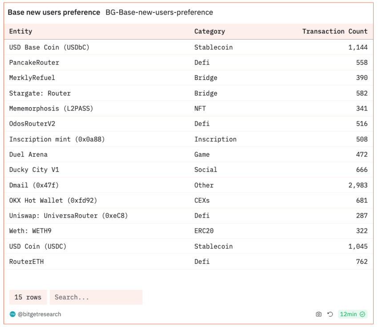The height and width of the screenshot is (327, 378).
Task: Click the refresh query icon
Action: tap(330, 314)
